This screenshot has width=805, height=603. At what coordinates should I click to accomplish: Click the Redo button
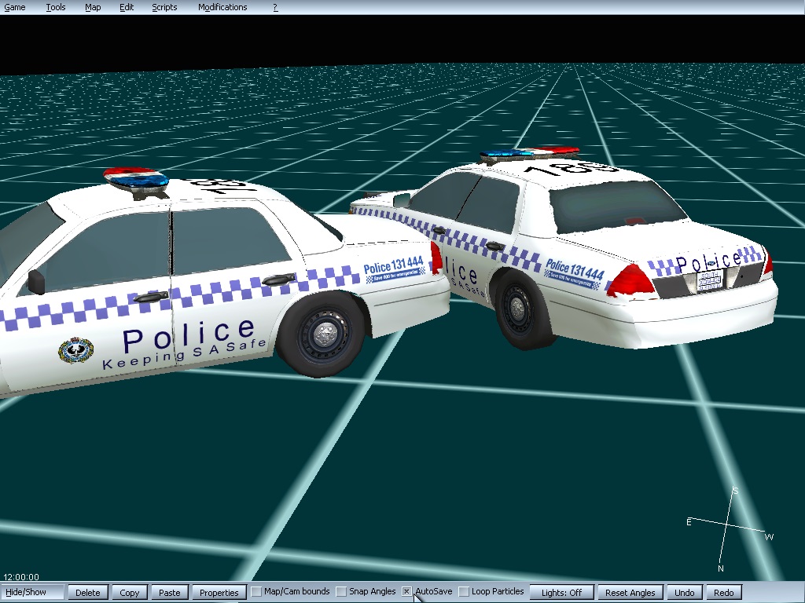[724, 592]
